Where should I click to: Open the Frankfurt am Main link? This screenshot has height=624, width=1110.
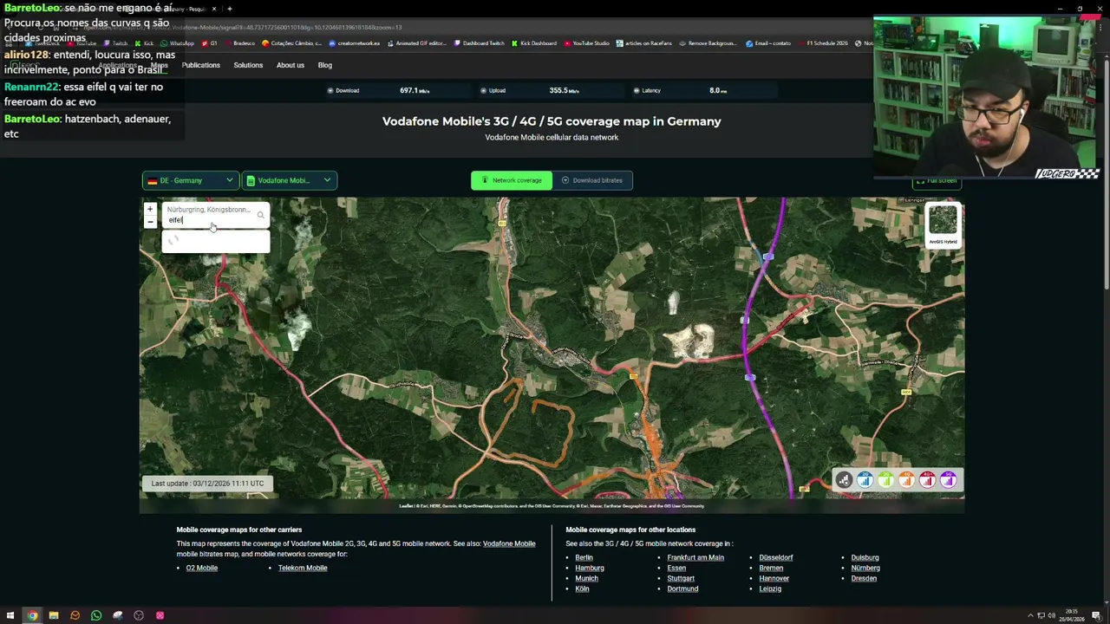click(695, 557)
